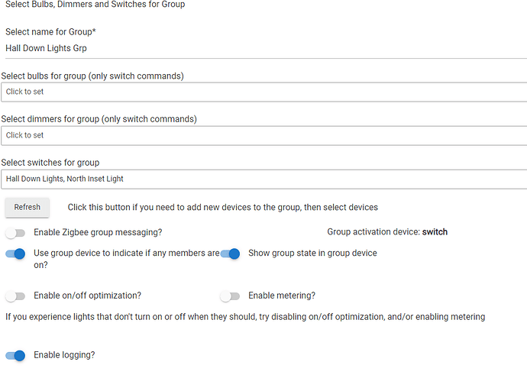Screen dimensions: 527x378
Task: Click the 'Enable logging?' label text
Action: click(64, 355)
